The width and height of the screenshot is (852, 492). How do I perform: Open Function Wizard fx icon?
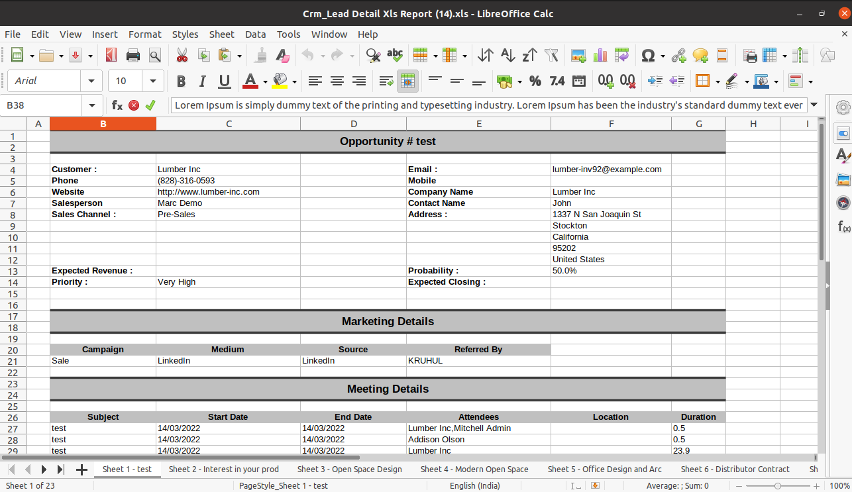[x=117, y=105]
